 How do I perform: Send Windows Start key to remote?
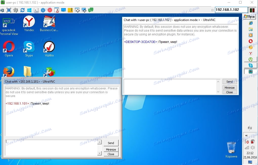coord(29,10)
